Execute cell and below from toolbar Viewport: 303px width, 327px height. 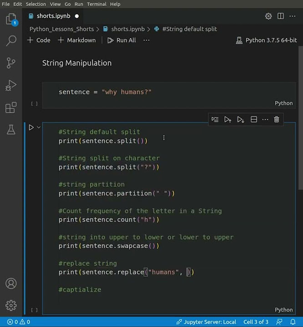(241, 119)
